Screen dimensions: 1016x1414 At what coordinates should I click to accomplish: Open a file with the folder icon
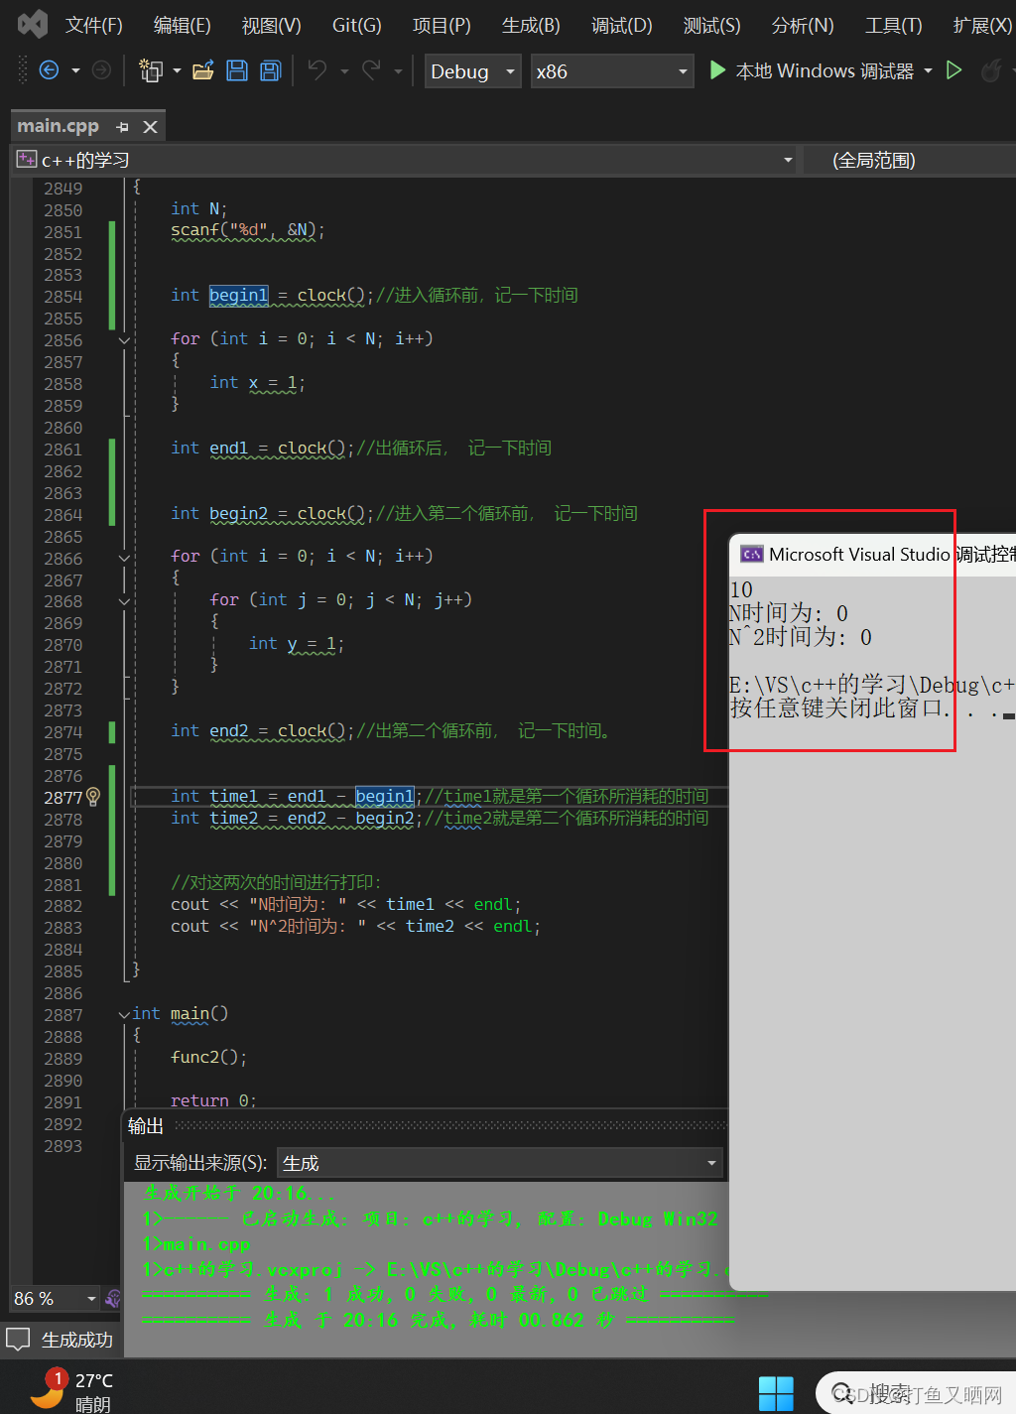click(203, 70)
